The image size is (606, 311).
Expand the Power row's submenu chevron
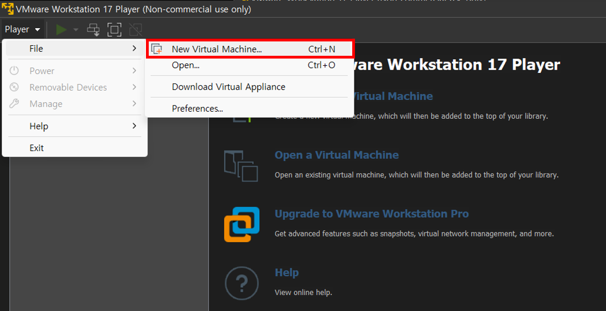(134, 71)
